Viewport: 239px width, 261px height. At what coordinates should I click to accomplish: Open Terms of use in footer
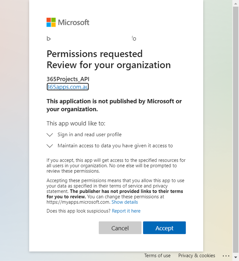pos(157,256)
